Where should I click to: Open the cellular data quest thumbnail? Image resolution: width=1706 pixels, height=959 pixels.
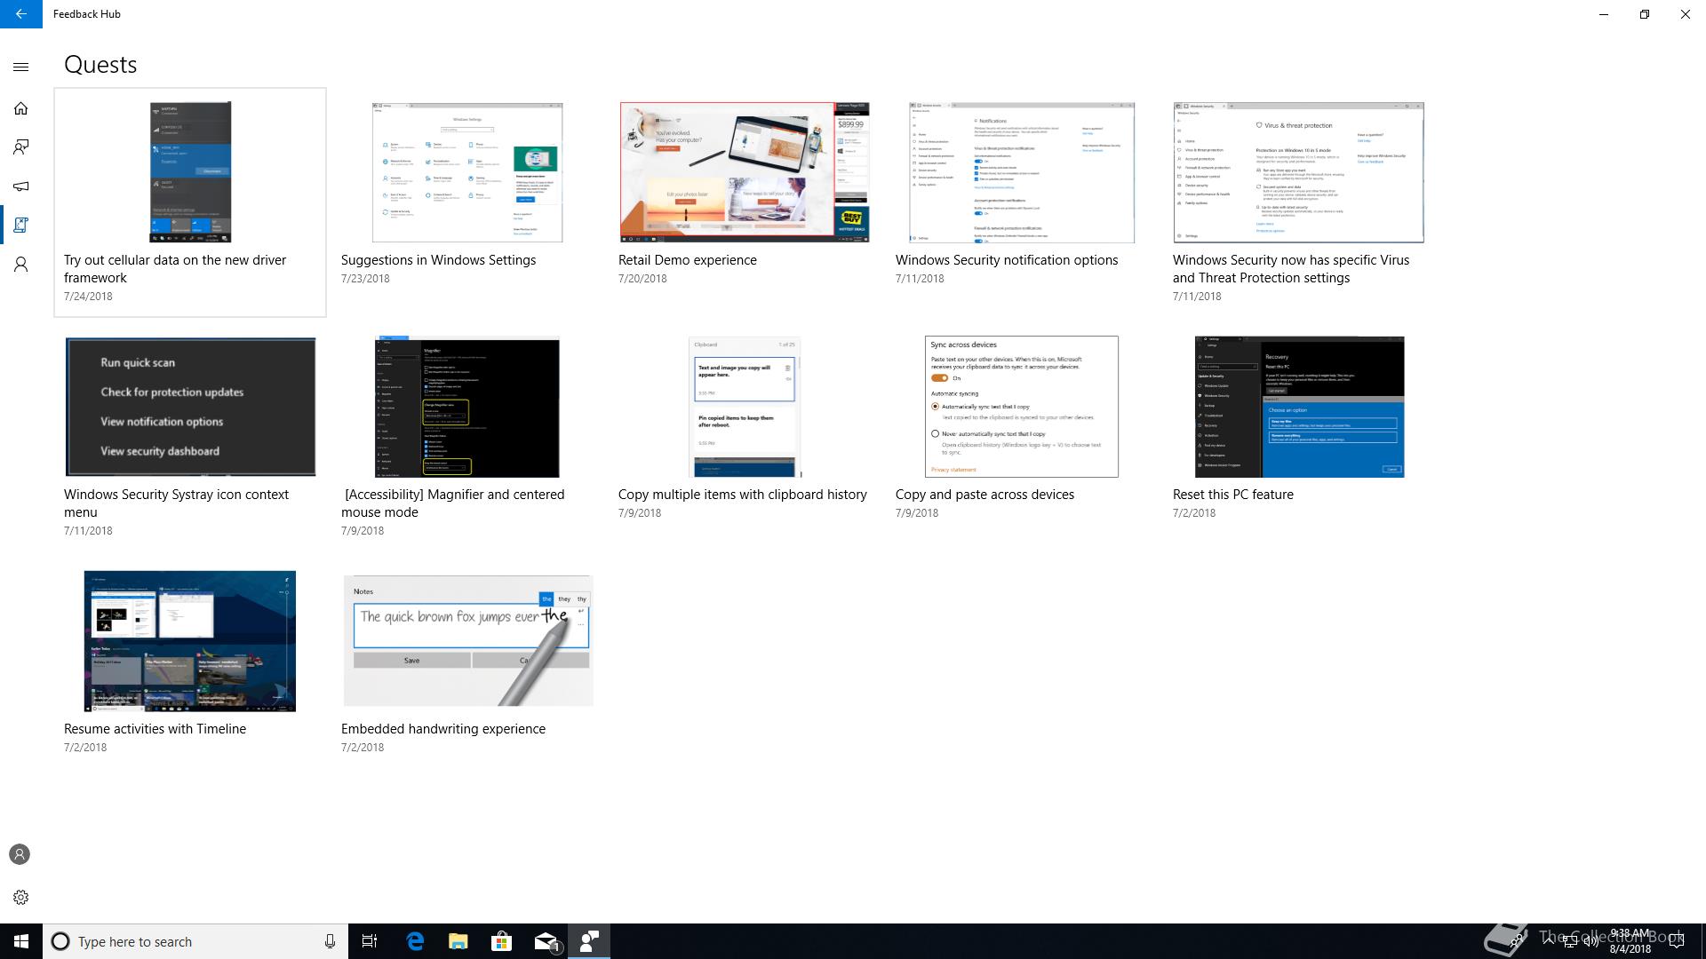tap(190, 171)
